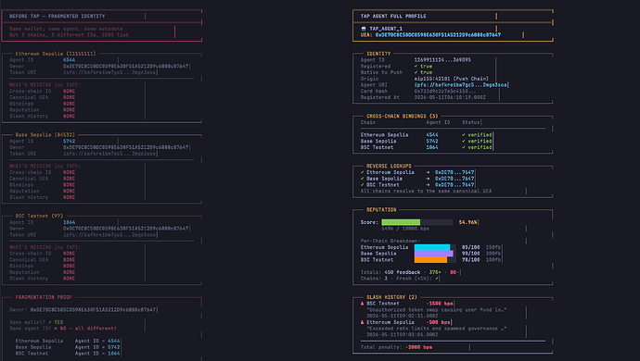
Task: Click the TAP Agent Full Profile title
Action: click(393, 17)
